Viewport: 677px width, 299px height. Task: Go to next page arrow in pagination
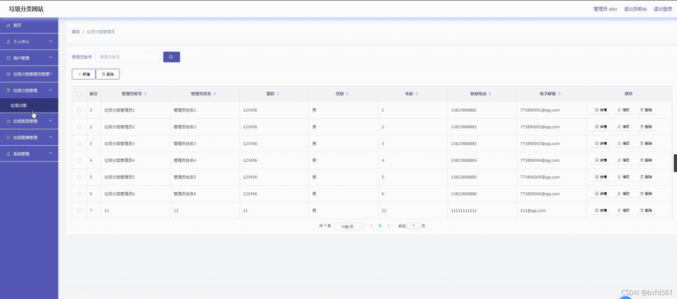click(388, 226)
